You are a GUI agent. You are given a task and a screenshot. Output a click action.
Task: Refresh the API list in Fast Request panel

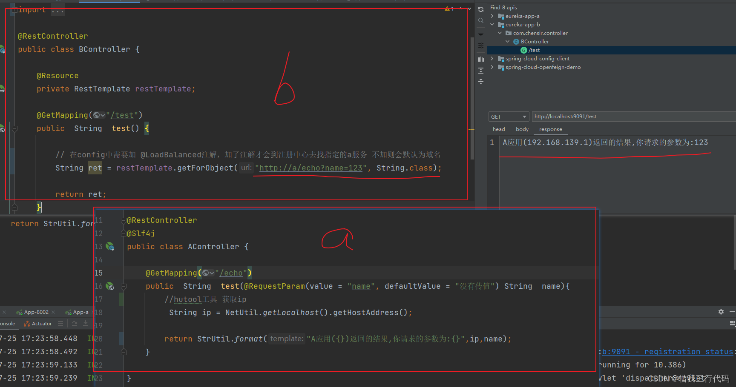(481, 9)
